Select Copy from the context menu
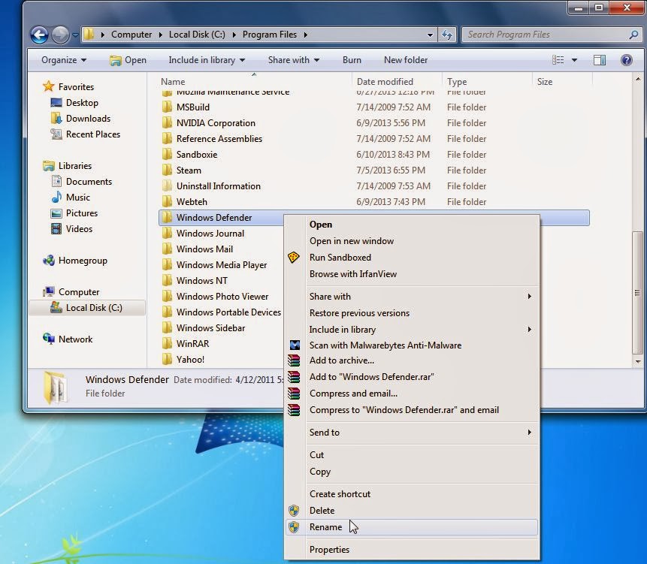 coord(412,471)
